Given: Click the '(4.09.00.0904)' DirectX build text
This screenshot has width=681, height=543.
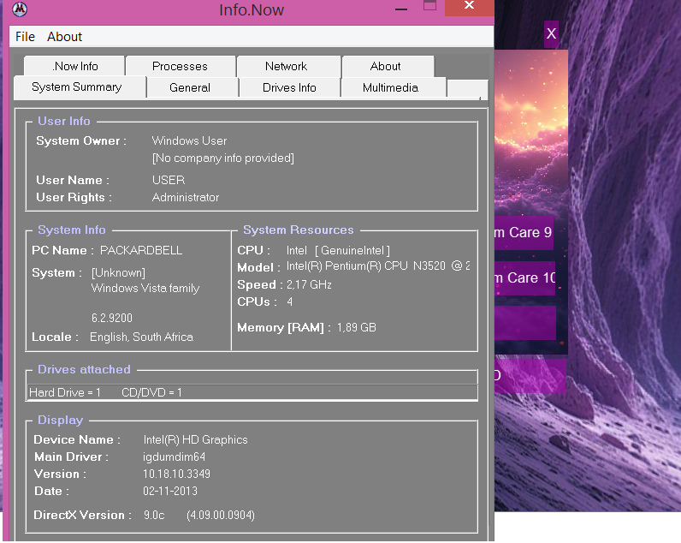Looking at the screenshot, I should click(221, 516).
